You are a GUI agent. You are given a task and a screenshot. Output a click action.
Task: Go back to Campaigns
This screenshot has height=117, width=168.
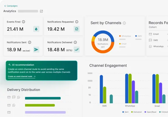pos(11,6)
